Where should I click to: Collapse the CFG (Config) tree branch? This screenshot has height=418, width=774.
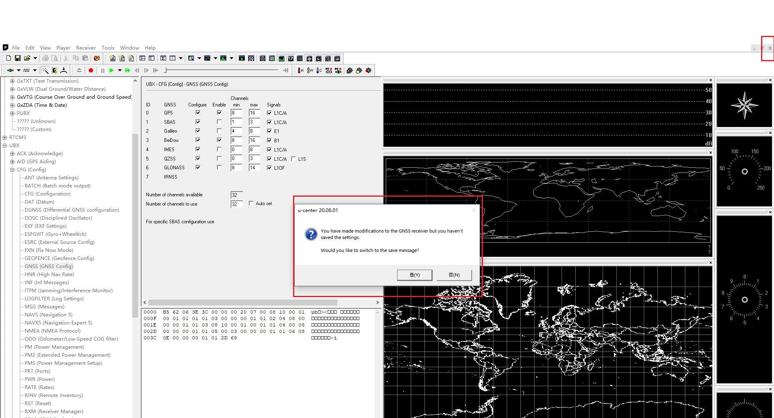(x=12, y=170)
